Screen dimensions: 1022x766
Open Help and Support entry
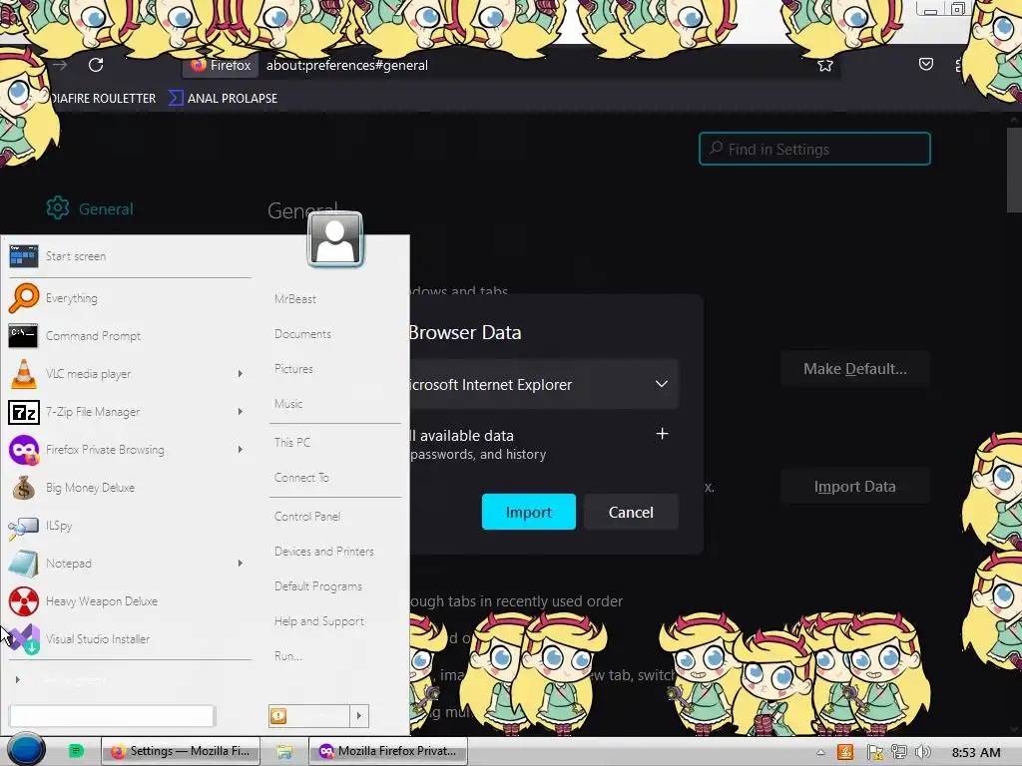click(318, 621)
